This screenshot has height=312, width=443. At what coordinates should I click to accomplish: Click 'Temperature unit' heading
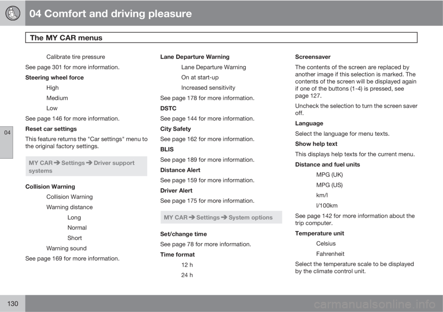pyautogui.click(x=319, y=233)
